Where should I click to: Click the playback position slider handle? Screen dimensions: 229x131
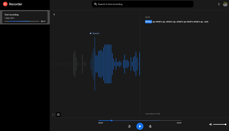tap(112, 121)
